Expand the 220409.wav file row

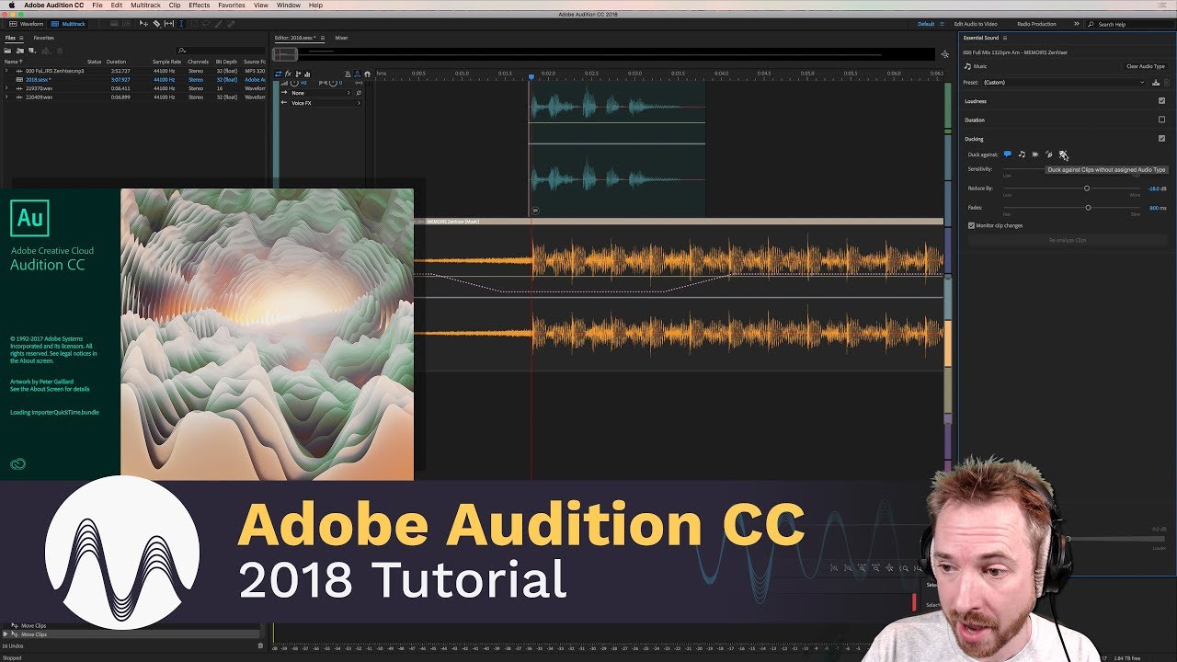coord(6,97)
